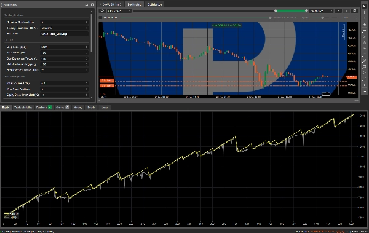Image resolution: width=369 pixels, height=233 pixels.
Task: Click the Equity legend entry on the equity chart
Action: [11, 217]
